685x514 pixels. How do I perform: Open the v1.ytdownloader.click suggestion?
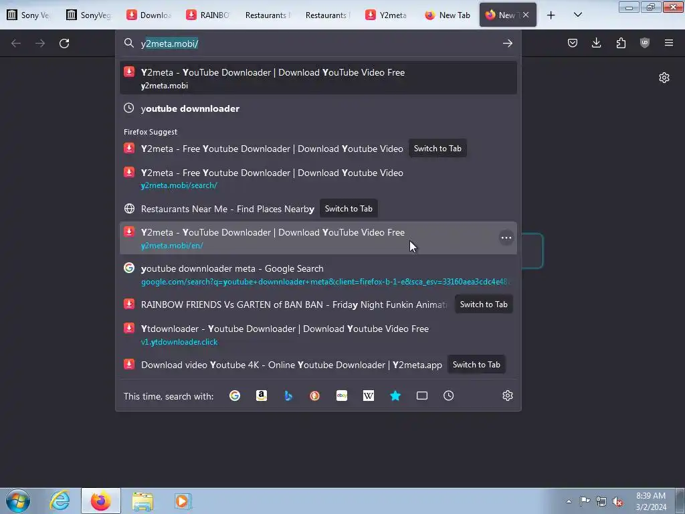coord(318,335)
